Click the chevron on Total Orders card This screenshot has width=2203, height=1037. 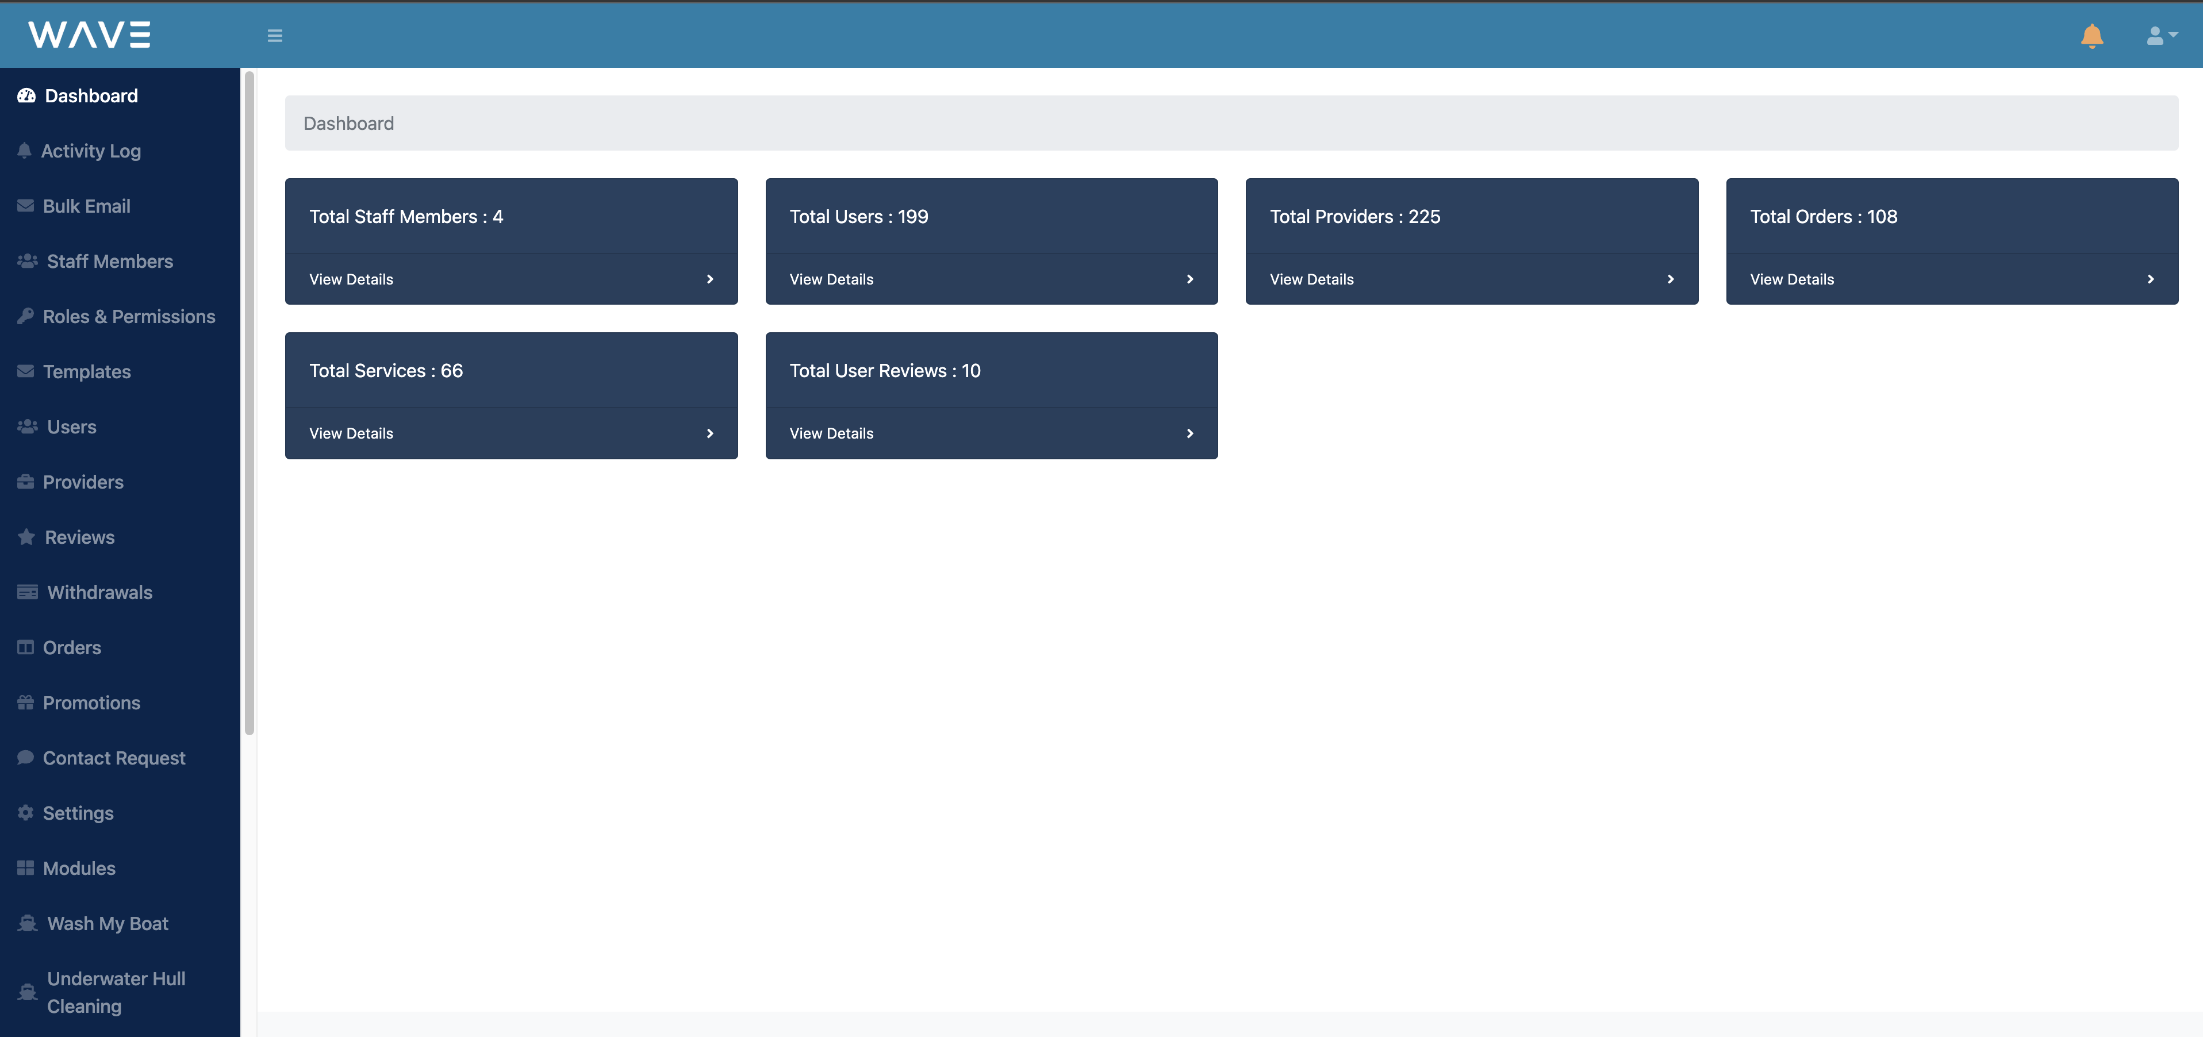(2150, 279)
